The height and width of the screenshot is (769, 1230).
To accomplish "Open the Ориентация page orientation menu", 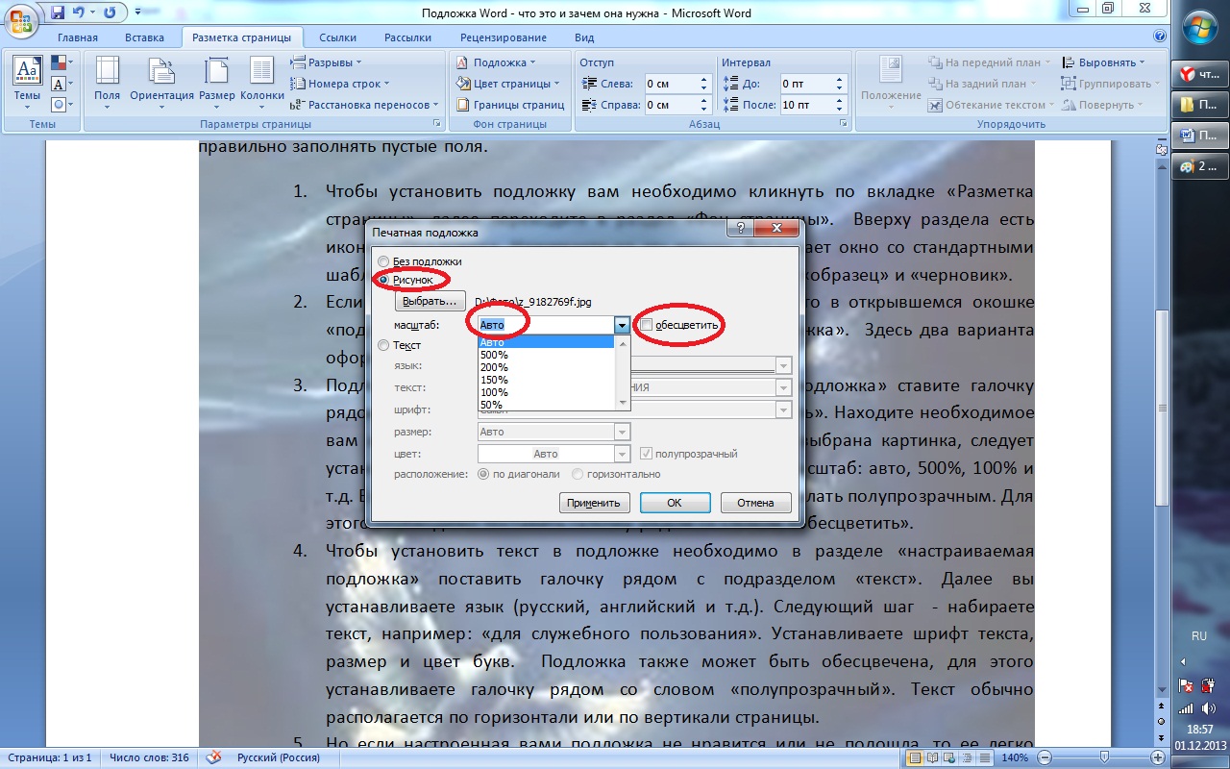I will (x=161, y=84).
